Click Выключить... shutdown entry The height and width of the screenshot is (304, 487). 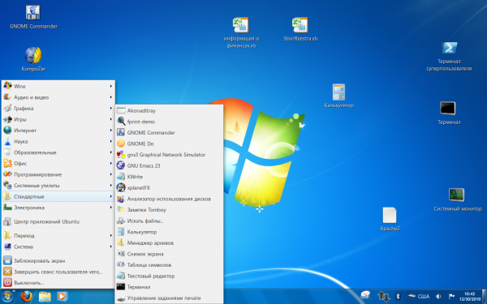[58, 283]
